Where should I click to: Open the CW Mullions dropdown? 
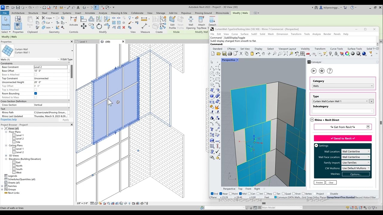[x=356, y=168]
